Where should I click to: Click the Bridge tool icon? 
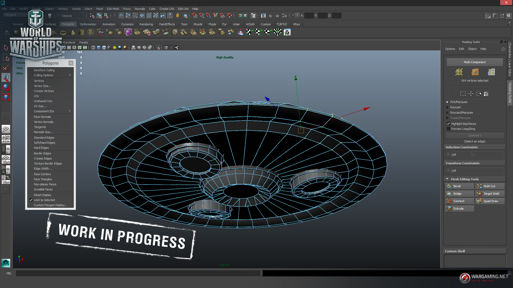point(449,194)
